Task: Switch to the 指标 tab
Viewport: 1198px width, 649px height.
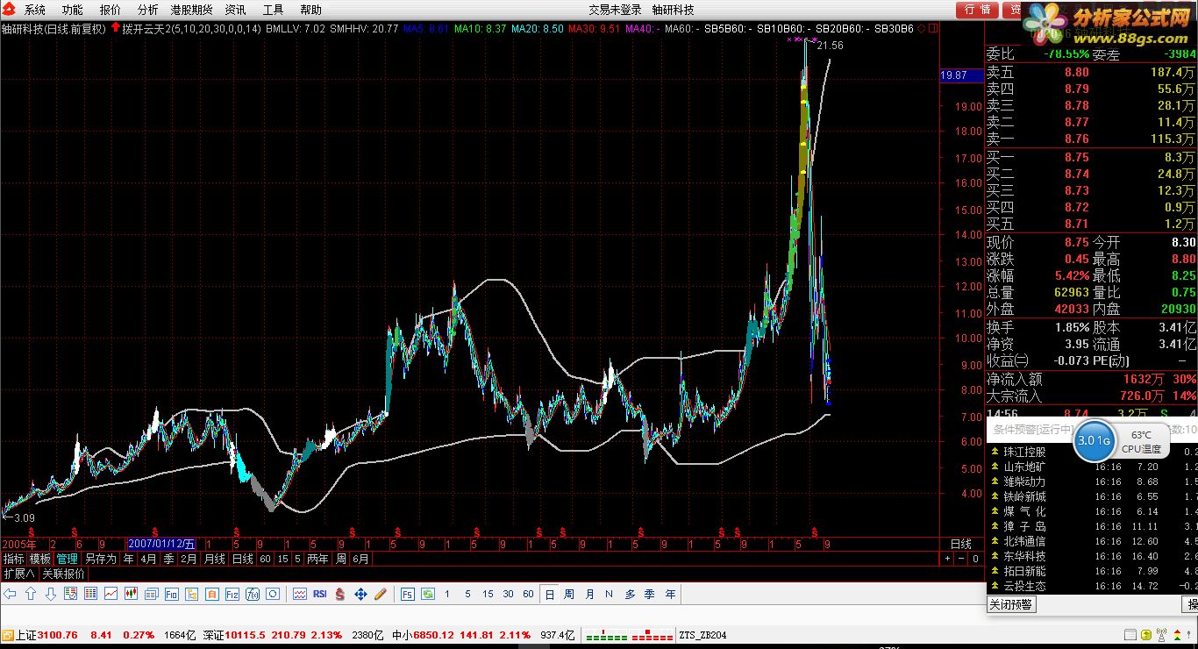Action: [x=13, y=559]
